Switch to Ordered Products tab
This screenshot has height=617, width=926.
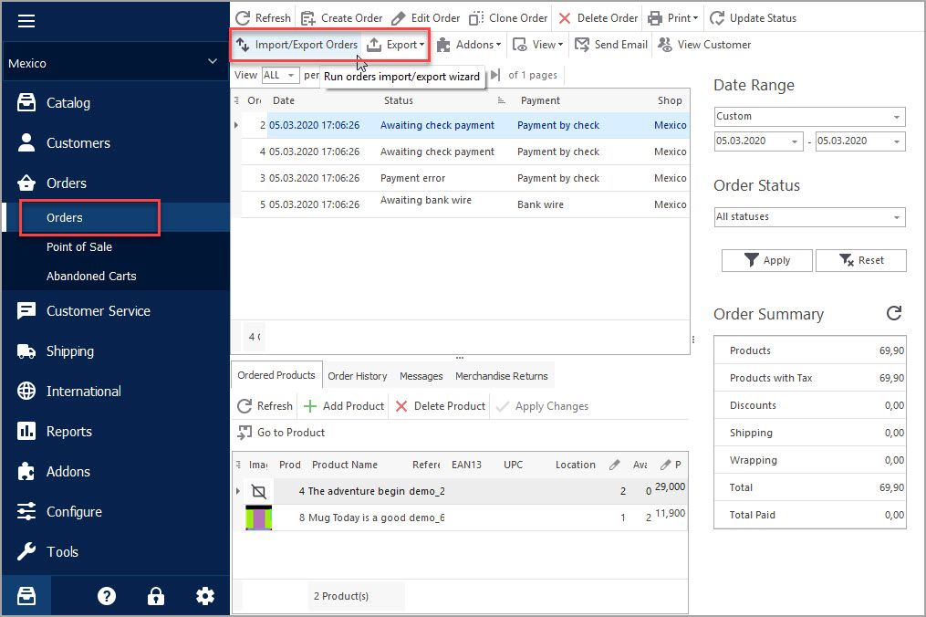276,375
